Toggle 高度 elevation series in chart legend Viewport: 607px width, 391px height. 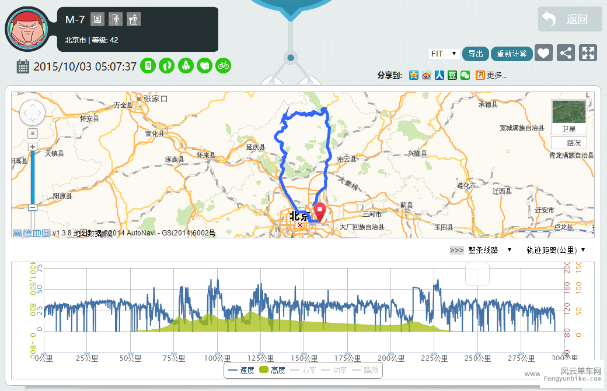[272, 370]
